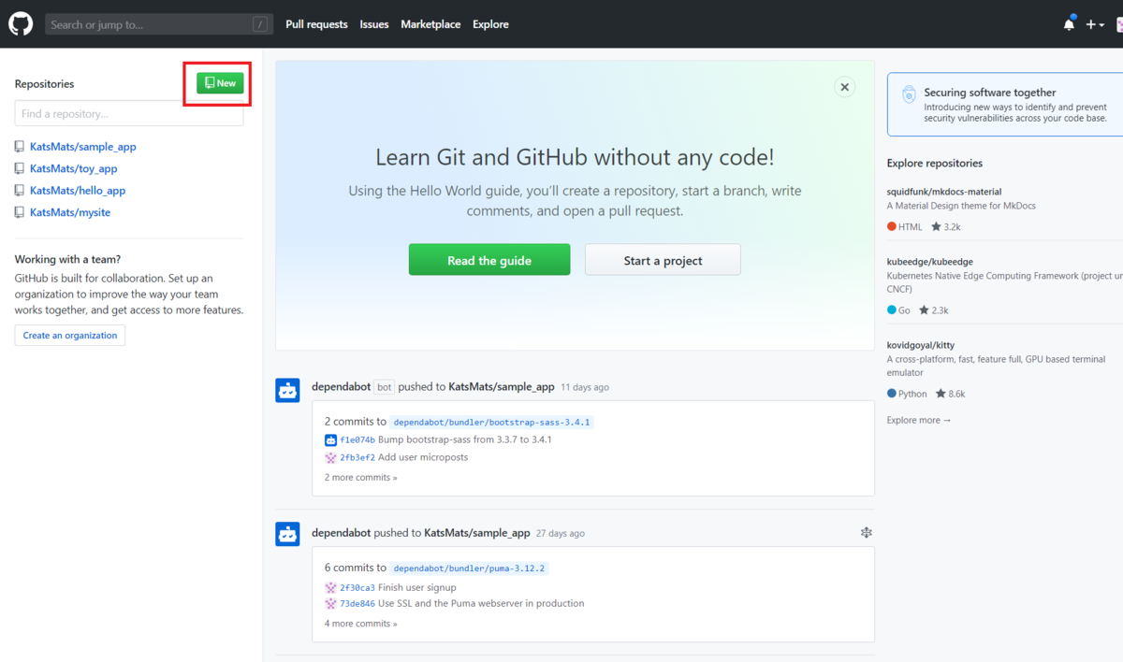Click the green 'Read the guide' button
Viewport: 1123px width, 662px height.
click(x=489, y=260)
